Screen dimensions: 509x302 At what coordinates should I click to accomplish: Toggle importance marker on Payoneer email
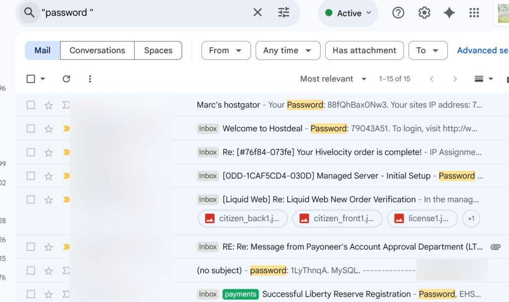[x=66, y=246]
